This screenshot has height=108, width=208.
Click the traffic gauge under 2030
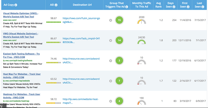pos(141,22)
